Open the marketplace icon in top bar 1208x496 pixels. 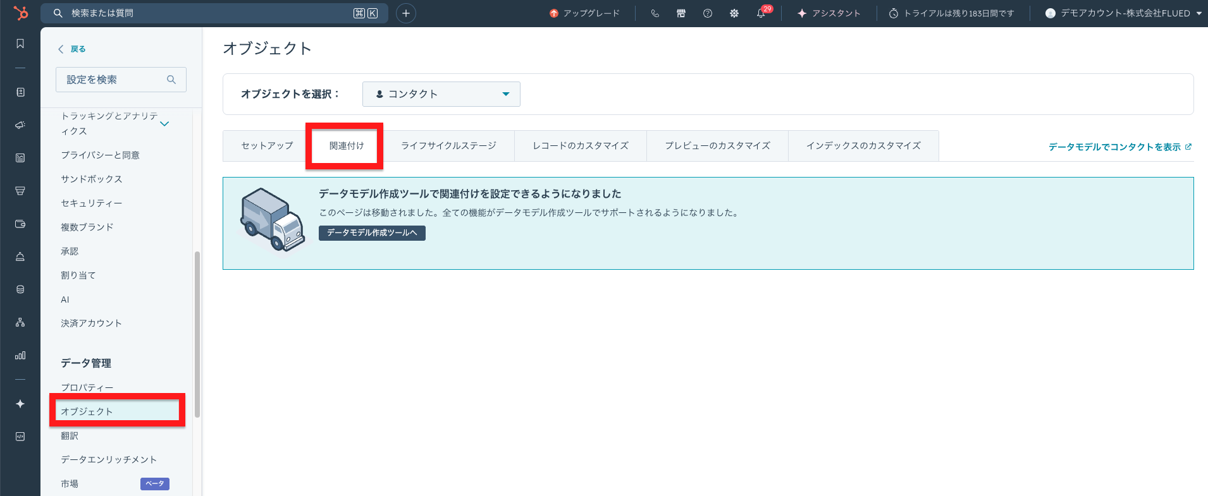coord(681,13)
